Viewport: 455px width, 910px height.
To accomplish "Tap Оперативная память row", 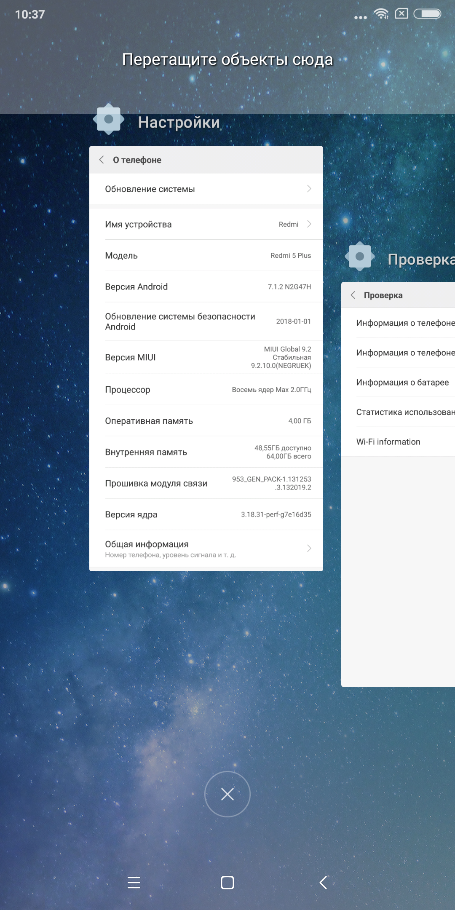I will (x=206, y=421).
